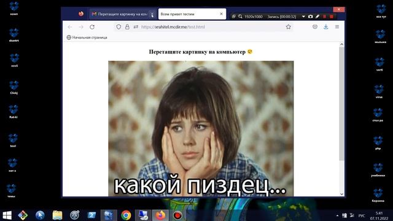Open the Windows Start menu
Screen dimensions: 393x221
click(x=7, y=215)
